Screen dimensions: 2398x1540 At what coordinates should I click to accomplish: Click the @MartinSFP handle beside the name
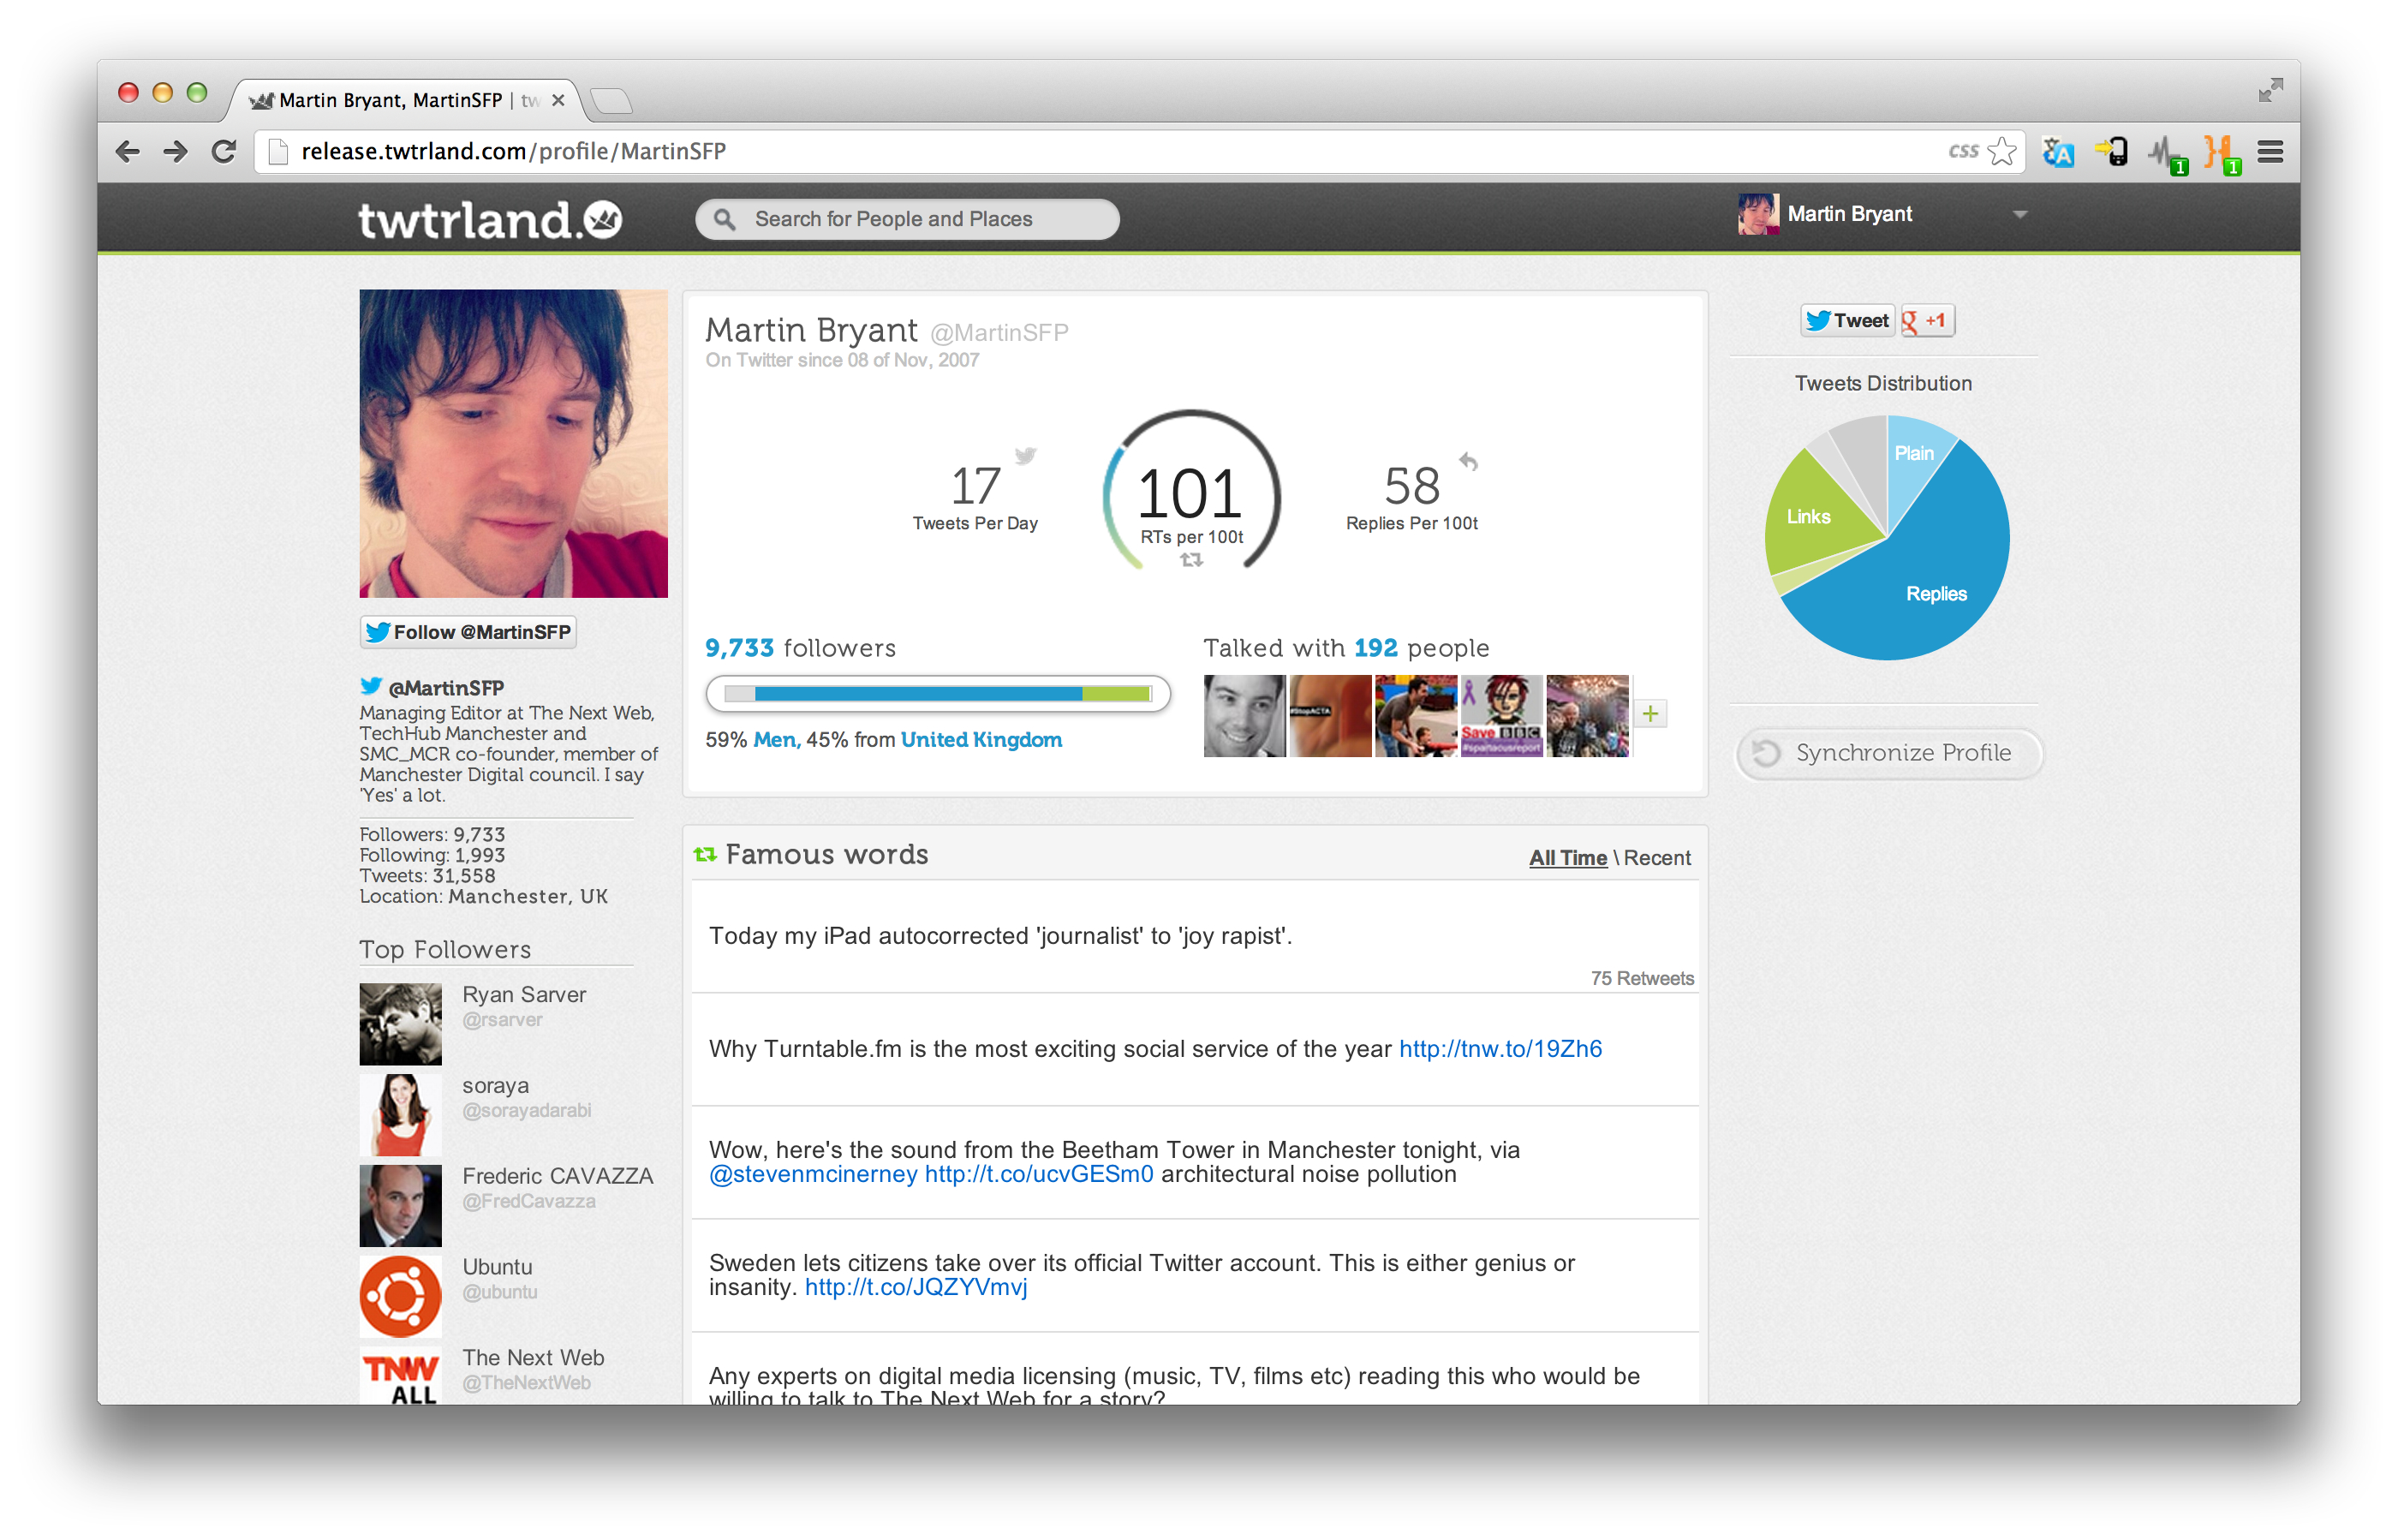pos(998,333)
